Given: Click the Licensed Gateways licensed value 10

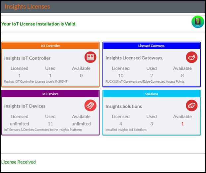Looking at the screenshot, I should coord(121,76).
